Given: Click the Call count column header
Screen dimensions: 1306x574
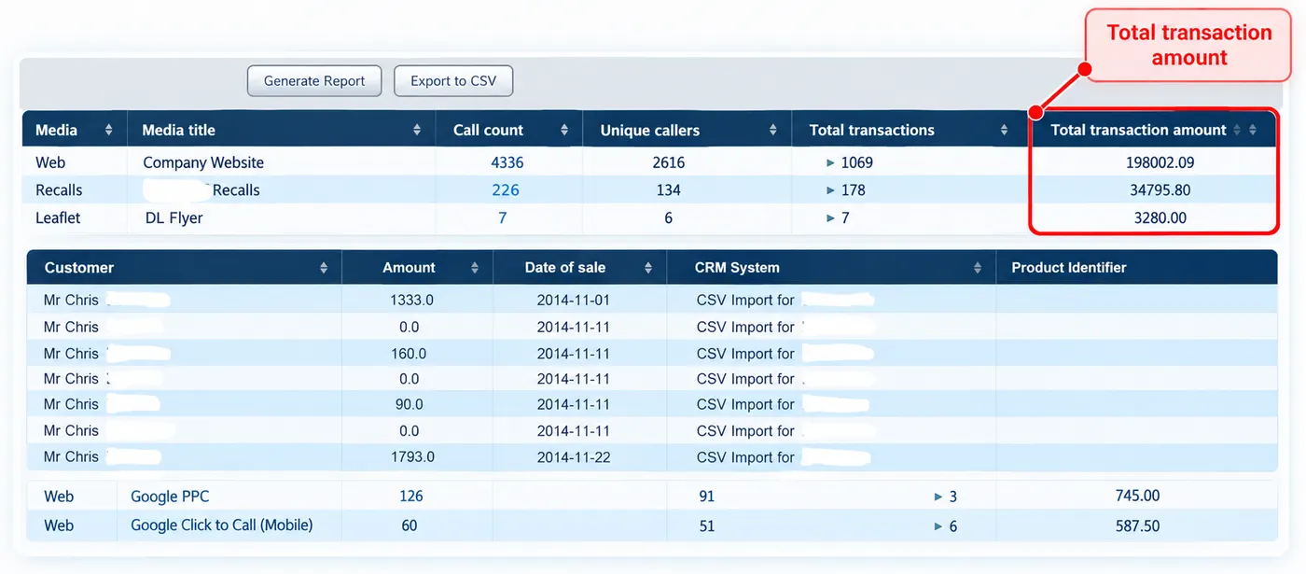Looking at the screenshot, I should (x=508, y=130).
